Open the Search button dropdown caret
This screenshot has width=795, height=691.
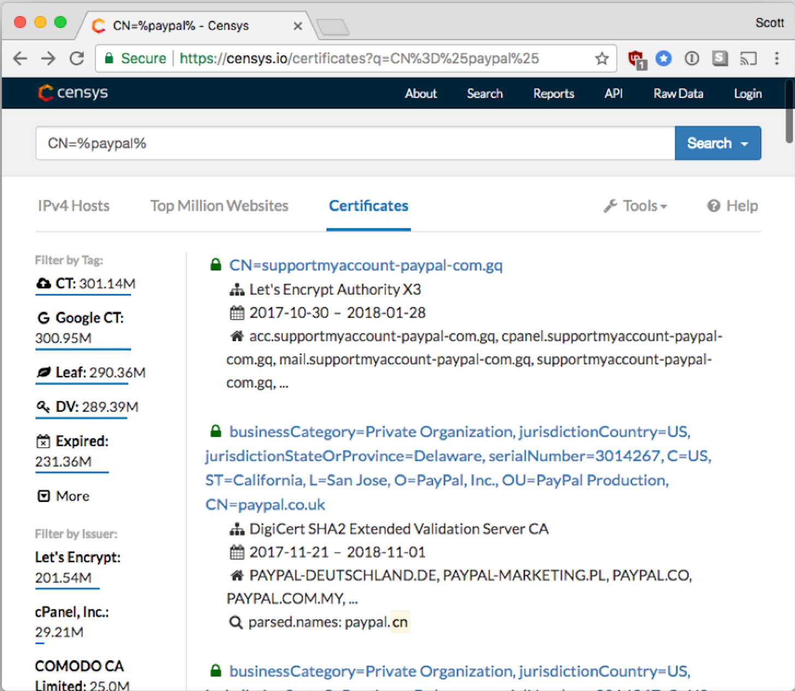745,144
